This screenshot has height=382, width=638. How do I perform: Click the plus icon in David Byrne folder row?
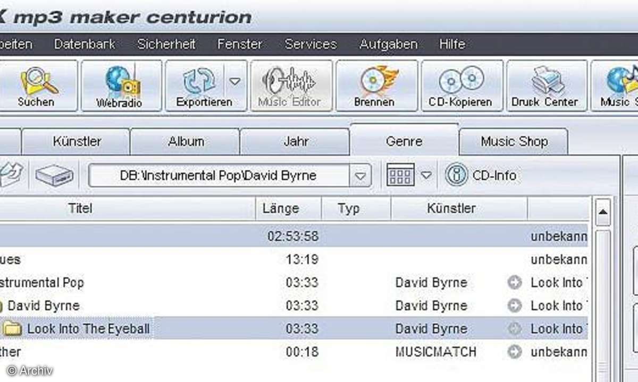coord(514,306)
